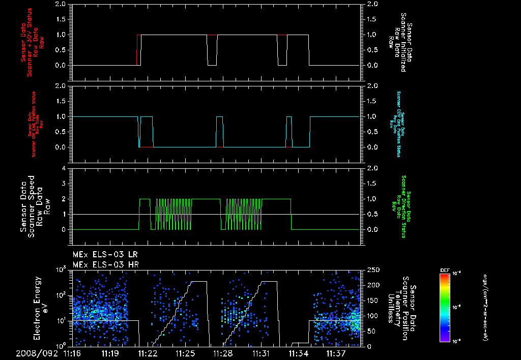Click the 150 scanner position tick label
Screen dimensions: 521x360
(373, 301)
